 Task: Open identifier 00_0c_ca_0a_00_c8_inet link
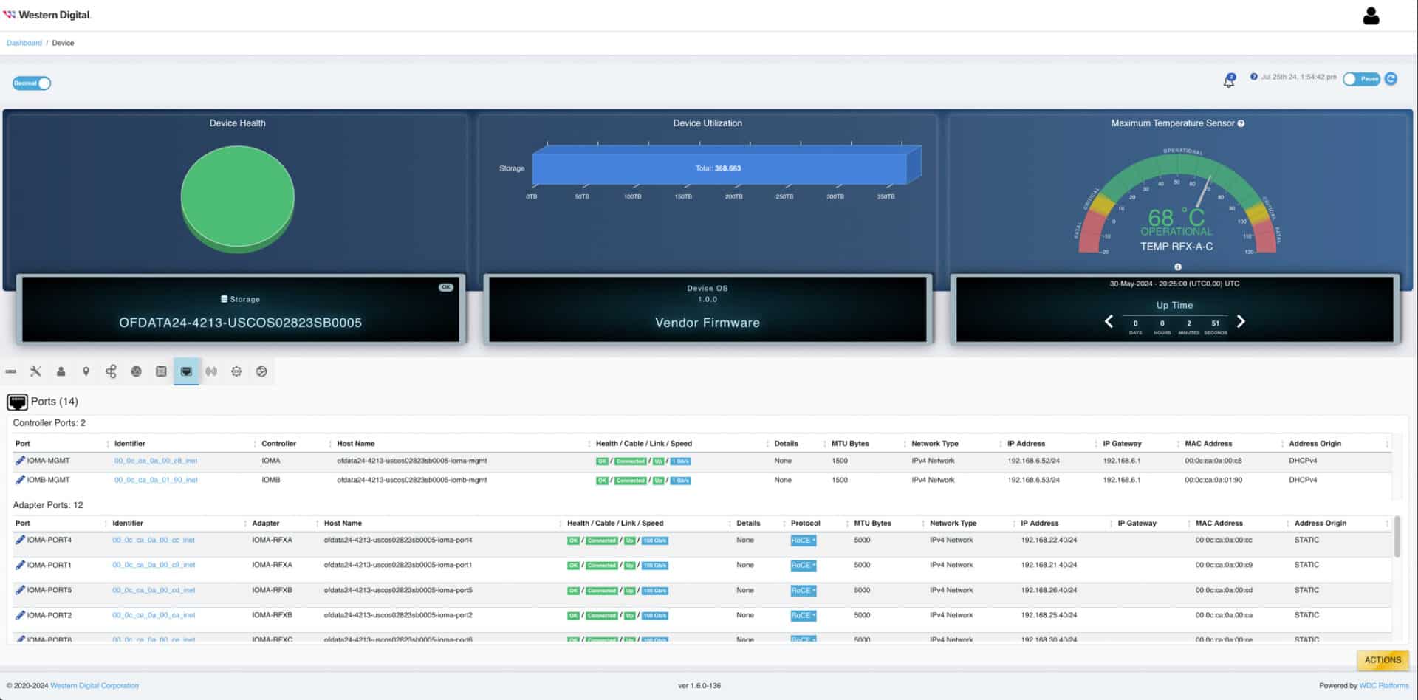[x=156, y=461]
